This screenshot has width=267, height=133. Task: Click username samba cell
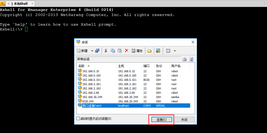click(175, 97)
